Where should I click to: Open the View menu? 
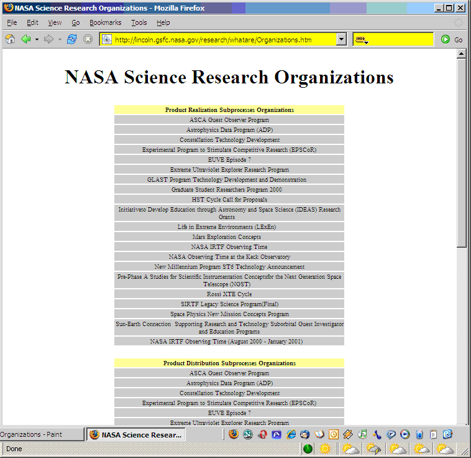[55, 22]
